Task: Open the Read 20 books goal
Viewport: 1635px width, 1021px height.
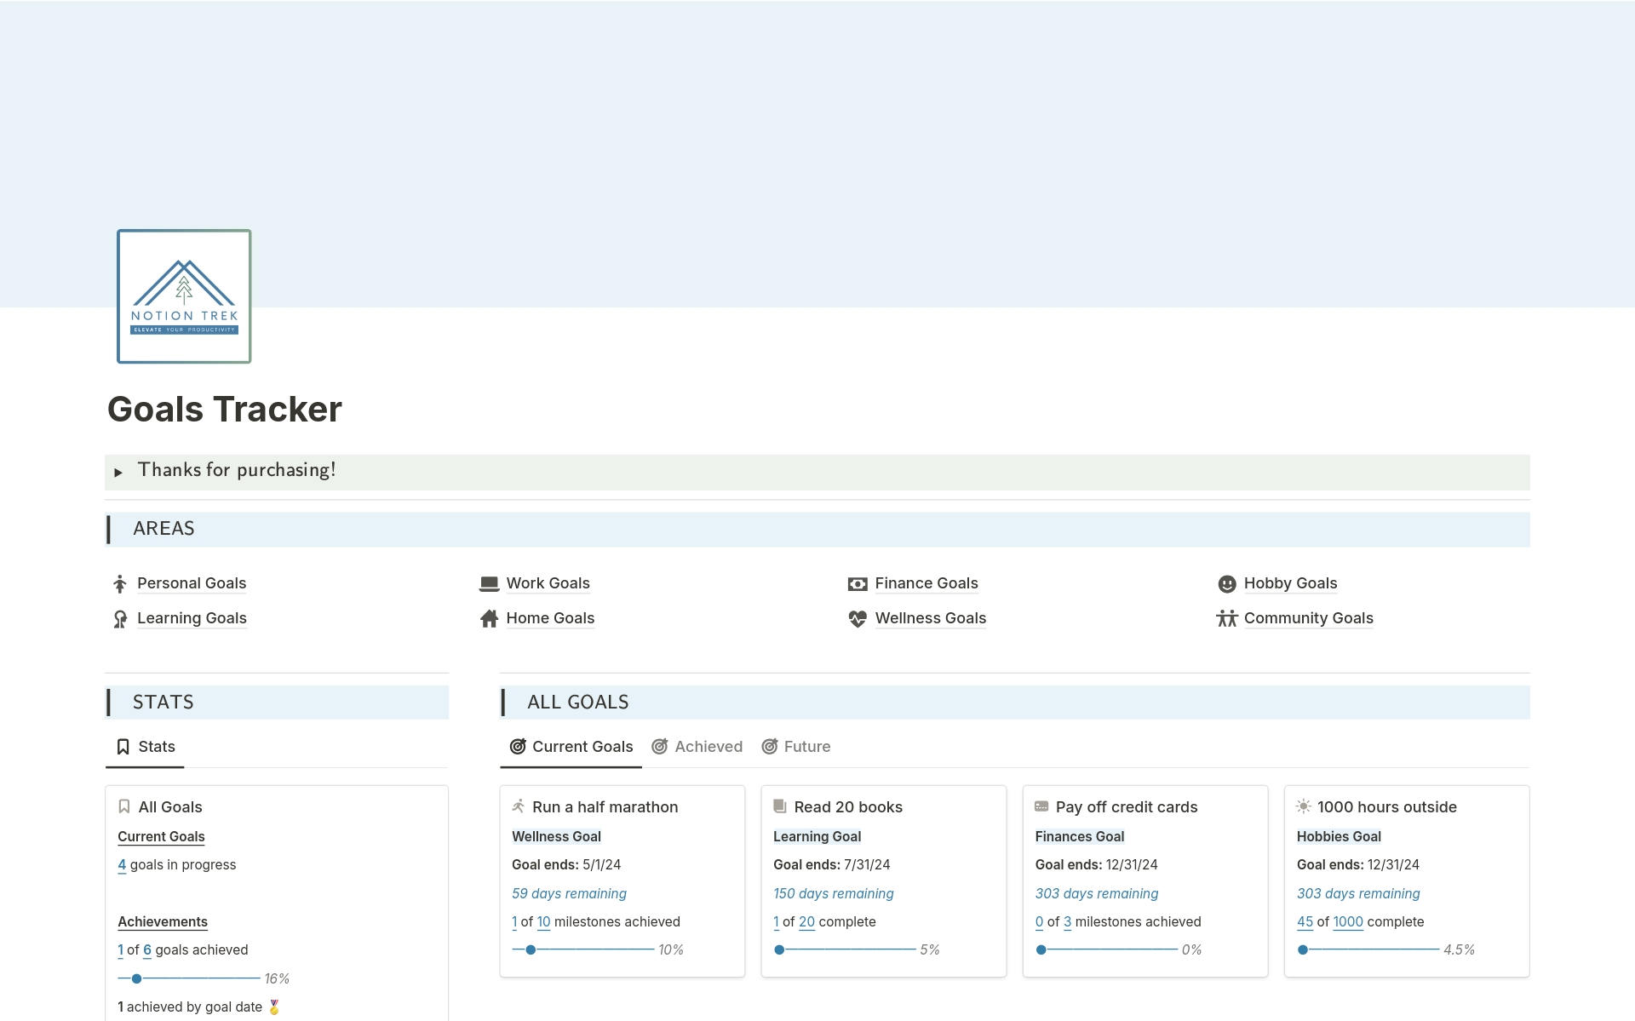Action: click(847, 806)
